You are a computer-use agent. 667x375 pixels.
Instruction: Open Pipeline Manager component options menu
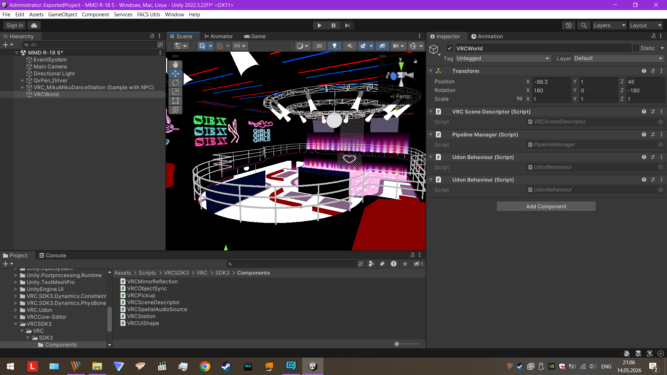[x=661, y=134]
